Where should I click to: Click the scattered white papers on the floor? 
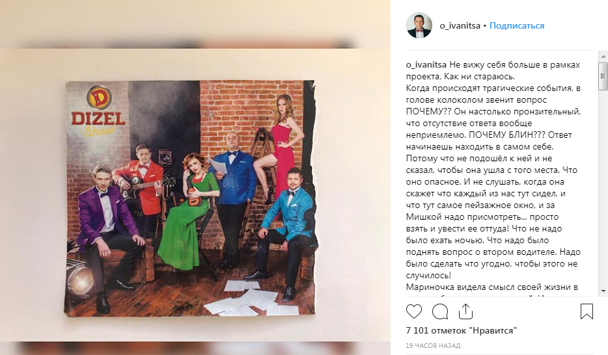click(x=247, y=299)
